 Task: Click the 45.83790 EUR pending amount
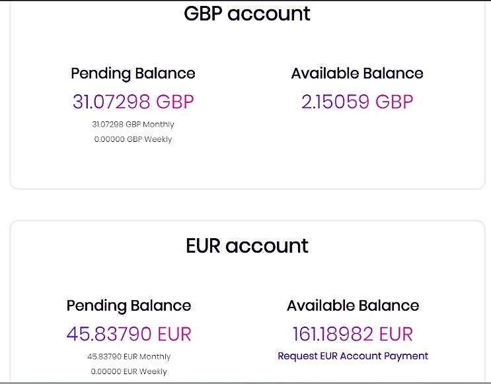[x=129, y=334]
